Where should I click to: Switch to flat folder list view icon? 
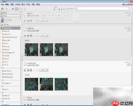[16, 9]
